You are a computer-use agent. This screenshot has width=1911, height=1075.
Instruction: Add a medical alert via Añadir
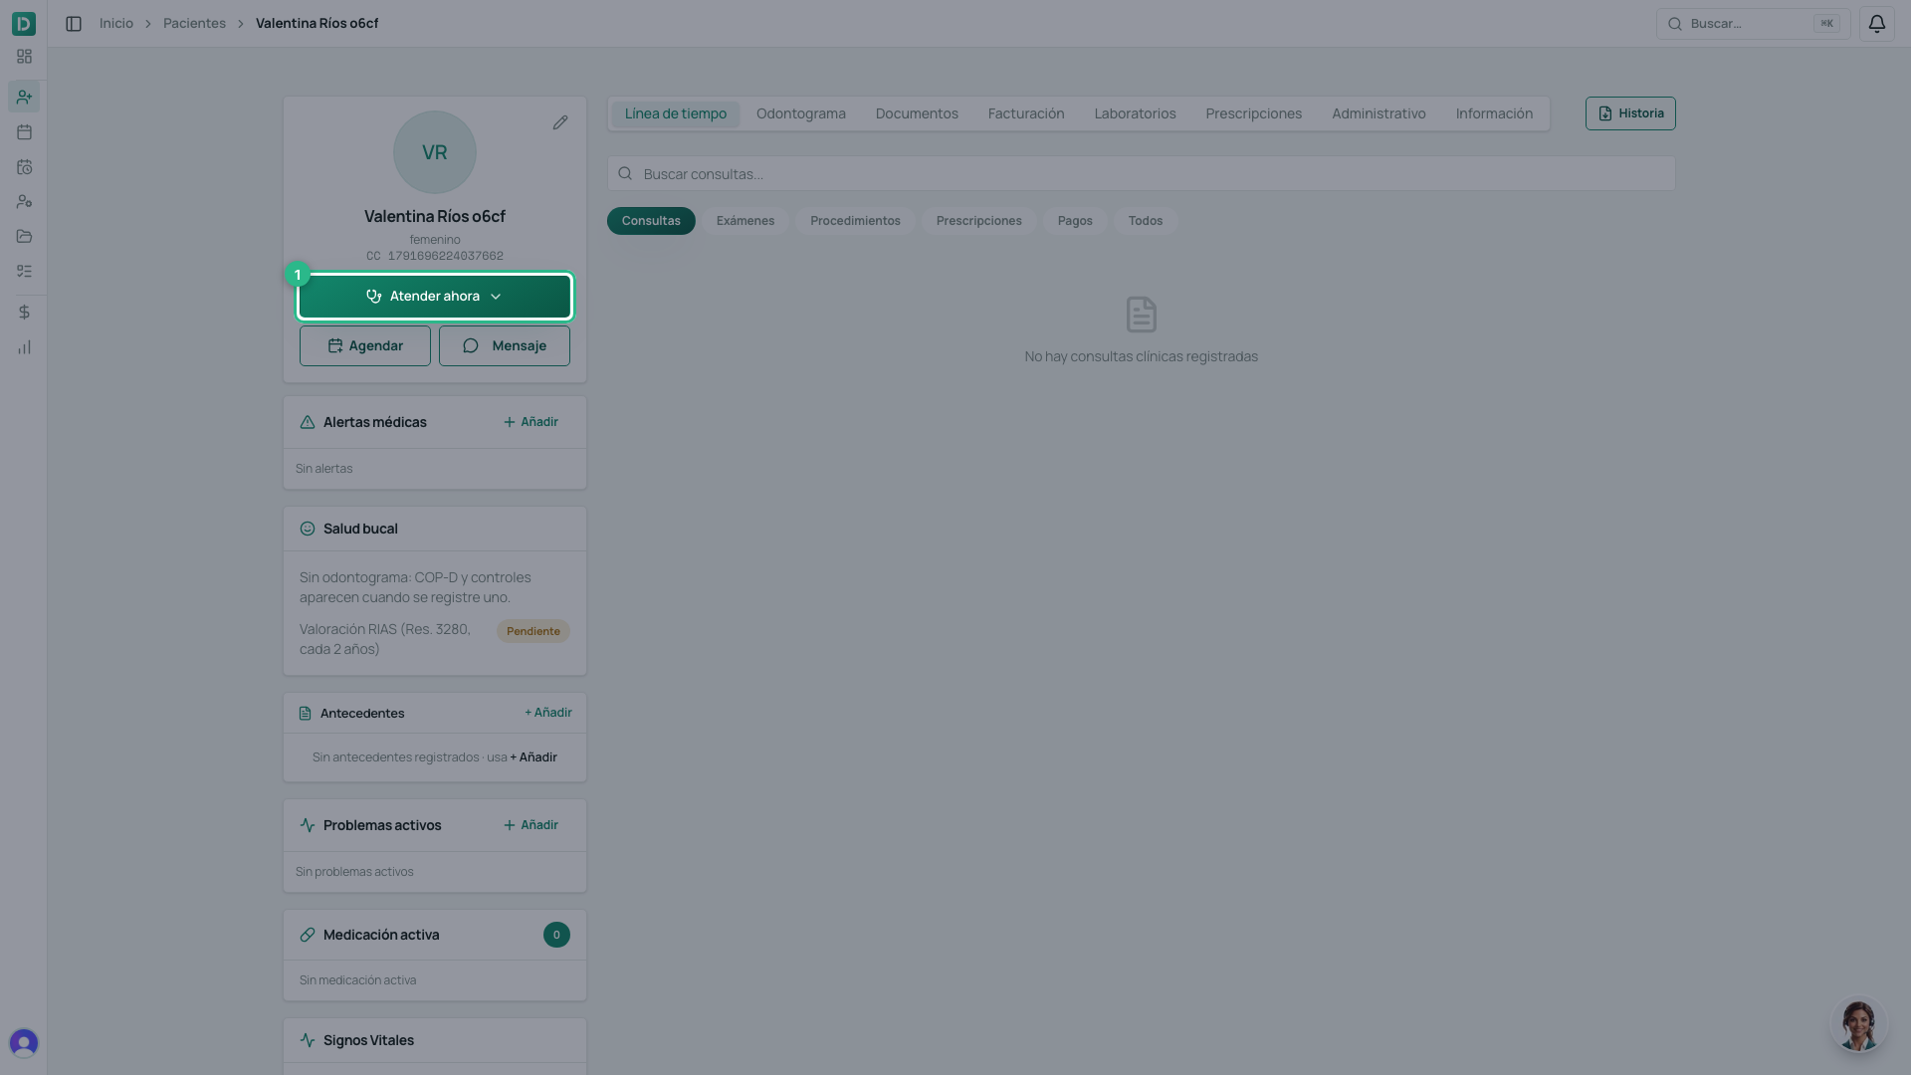pos(531,422)
